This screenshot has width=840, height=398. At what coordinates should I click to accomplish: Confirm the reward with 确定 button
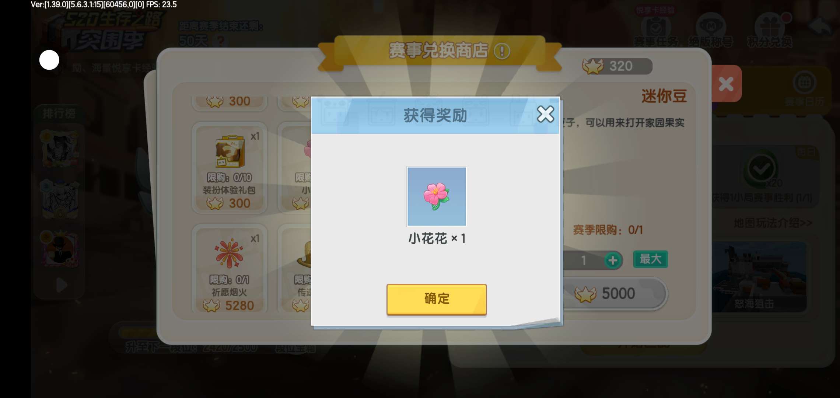437,299
